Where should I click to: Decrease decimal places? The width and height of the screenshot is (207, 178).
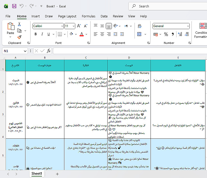(187, 34)
